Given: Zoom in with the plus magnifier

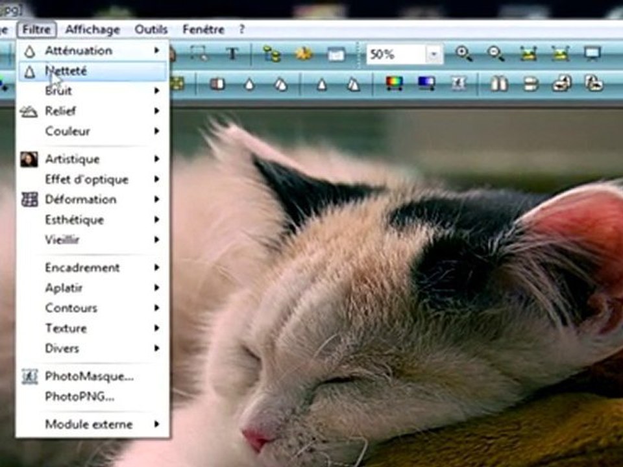Looking at the screenshot, I should click(464, 53).
